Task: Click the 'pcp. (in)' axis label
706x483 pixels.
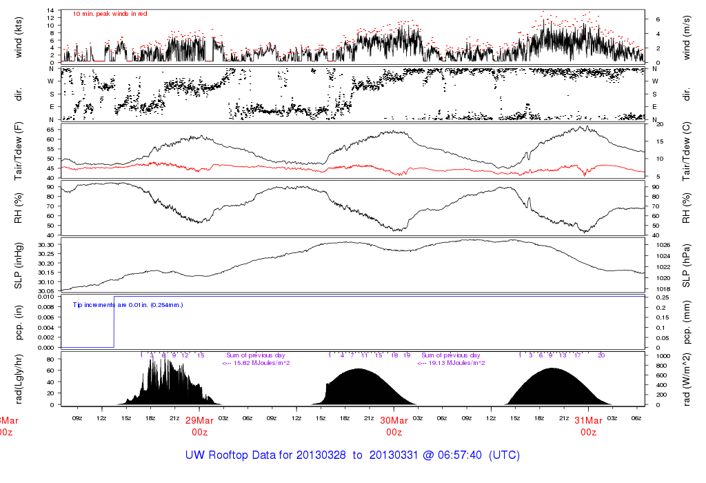Action: tap(19, 322)
